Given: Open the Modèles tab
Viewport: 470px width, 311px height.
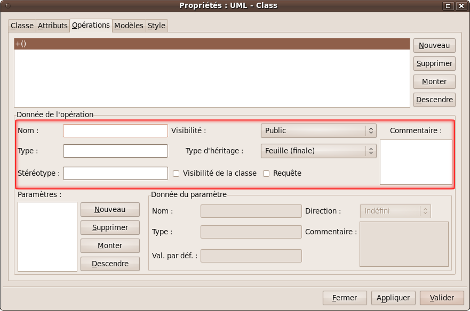Looking at the screenshot, I should tap(129, 26).
